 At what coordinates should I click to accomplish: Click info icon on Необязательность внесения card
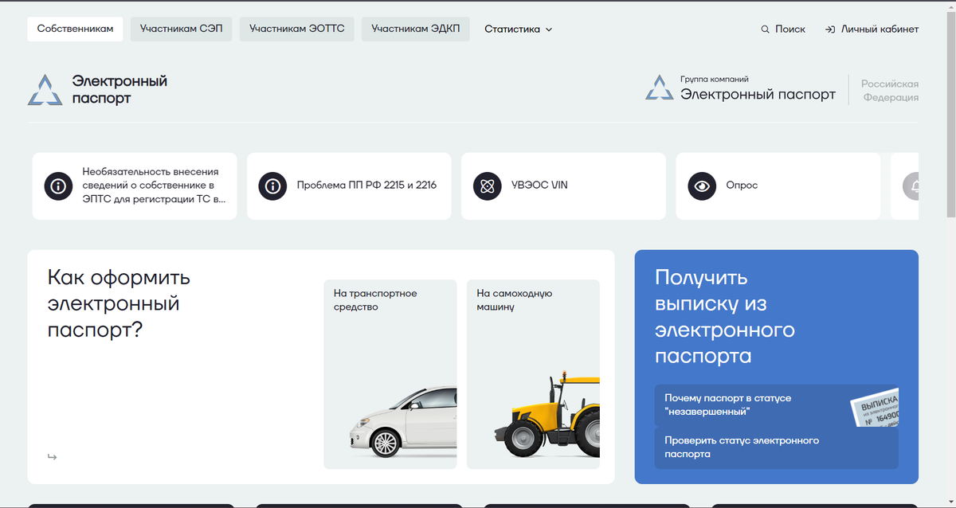58,186
